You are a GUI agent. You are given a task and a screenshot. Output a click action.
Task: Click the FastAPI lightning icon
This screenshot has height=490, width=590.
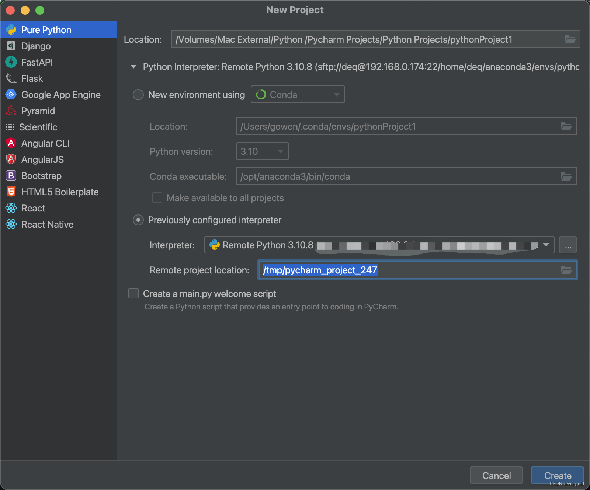pos(11,62)
